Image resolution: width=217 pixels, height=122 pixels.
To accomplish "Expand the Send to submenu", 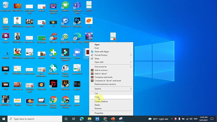I will [x=112, y=89].
